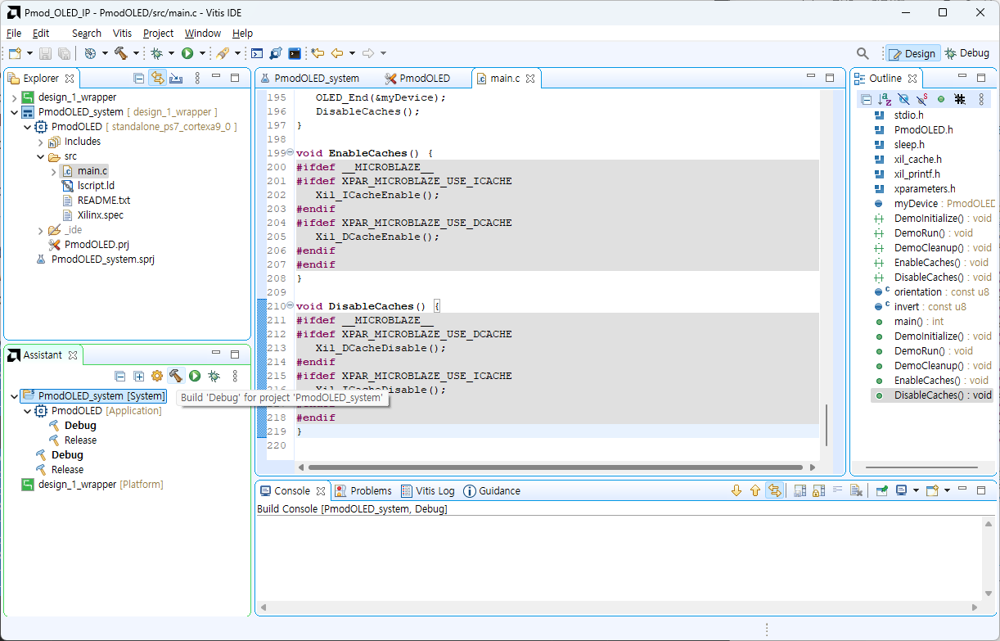This screenshot has width=1000, height=641.
Task: Click the Assistant gear settings icon
Action: 157,376
